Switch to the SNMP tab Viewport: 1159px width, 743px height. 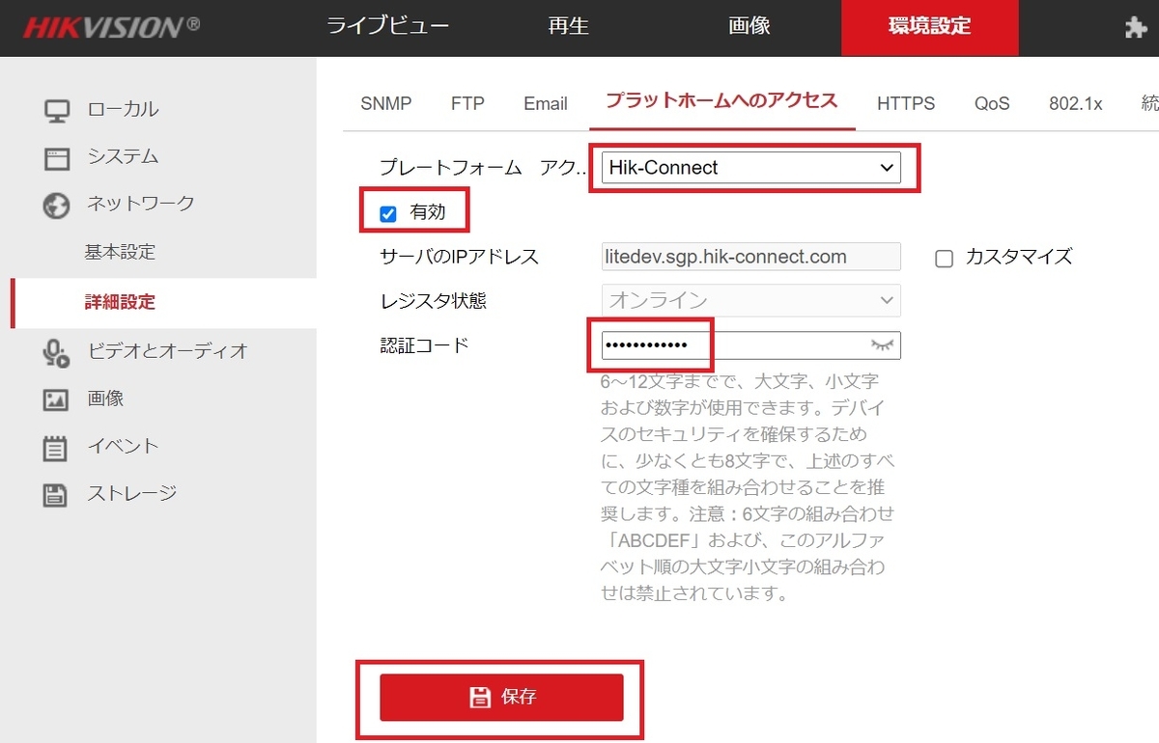385,104
